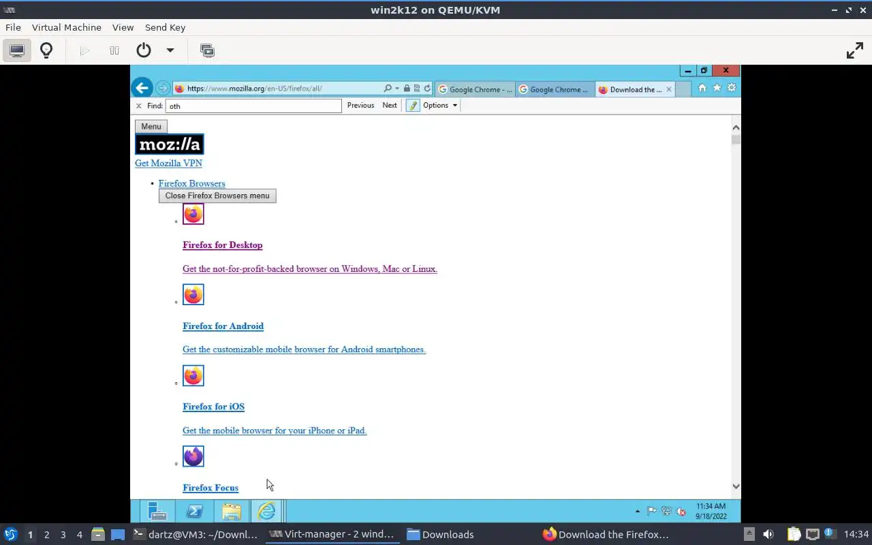Screen dimensions: 872x545
Task: Open Find bar Options dropdown
Action: click(440, 106)
